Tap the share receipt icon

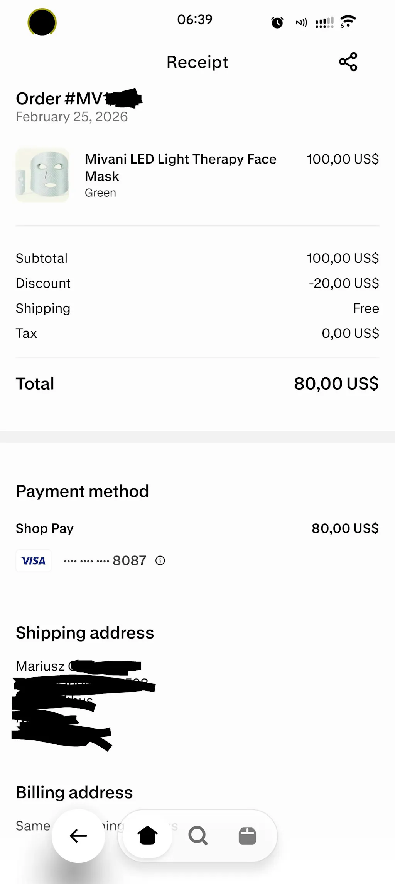click(x=348, y=62)
